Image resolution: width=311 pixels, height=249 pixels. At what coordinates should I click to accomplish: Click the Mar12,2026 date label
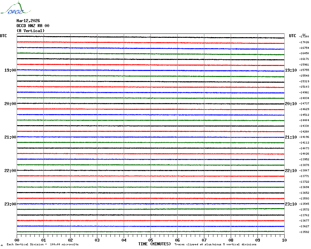click(x=28, y=21)
